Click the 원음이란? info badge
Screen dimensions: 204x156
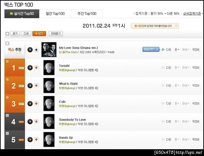tap(151, 49)
